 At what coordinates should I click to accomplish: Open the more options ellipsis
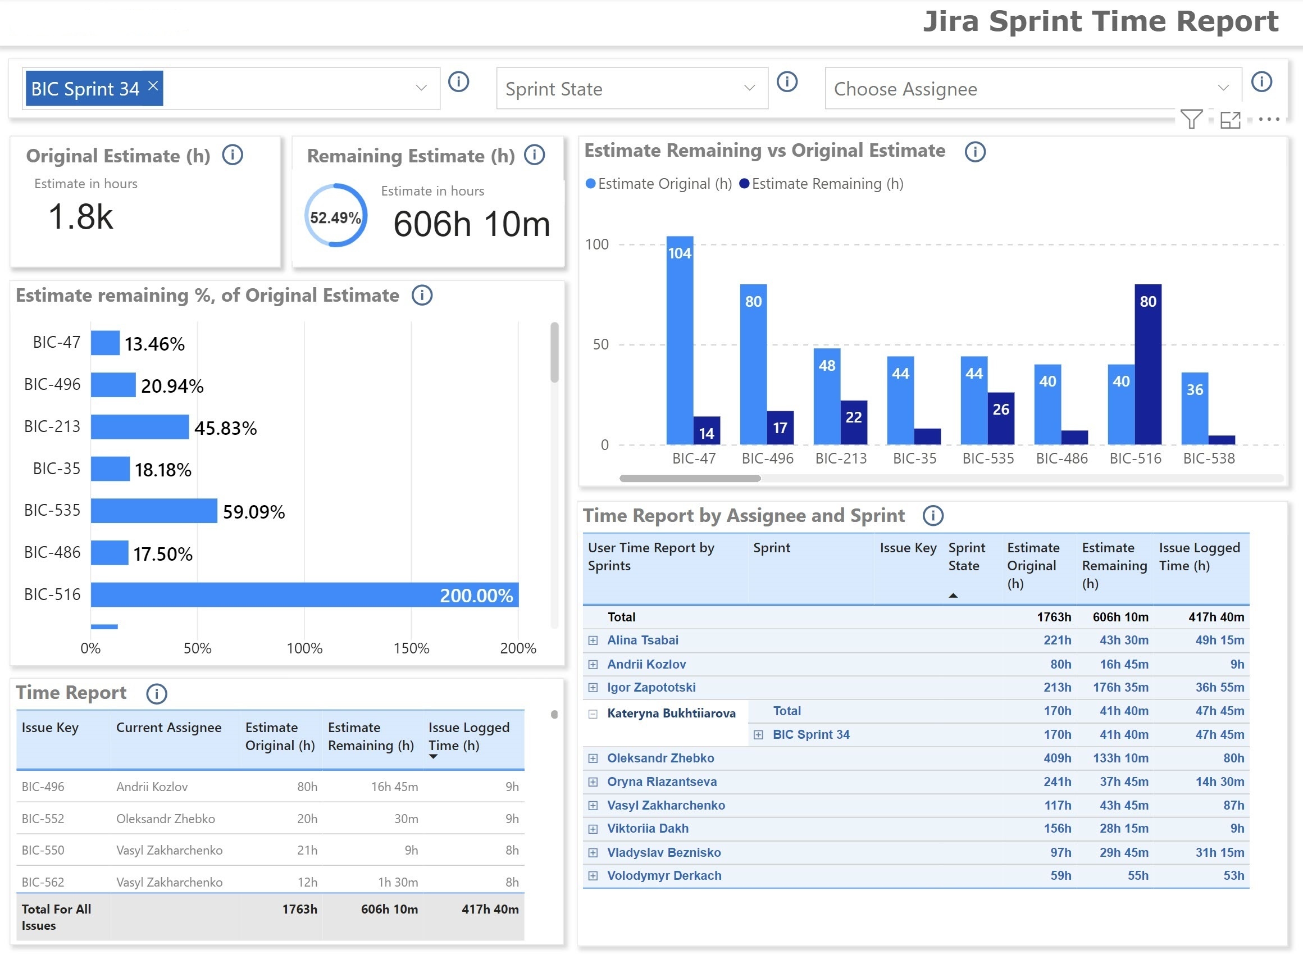pos(1268,120)
